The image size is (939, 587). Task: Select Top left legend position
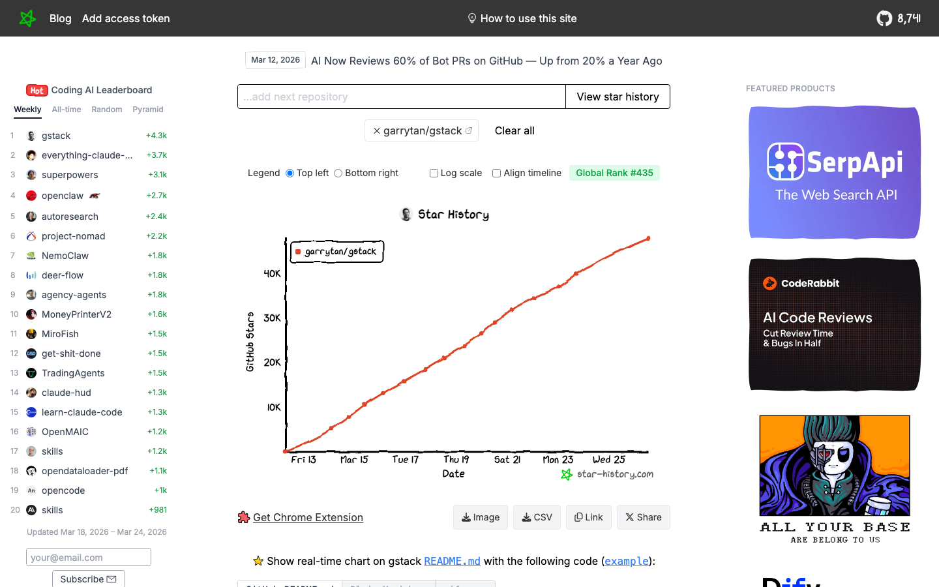tap(290, 173)
